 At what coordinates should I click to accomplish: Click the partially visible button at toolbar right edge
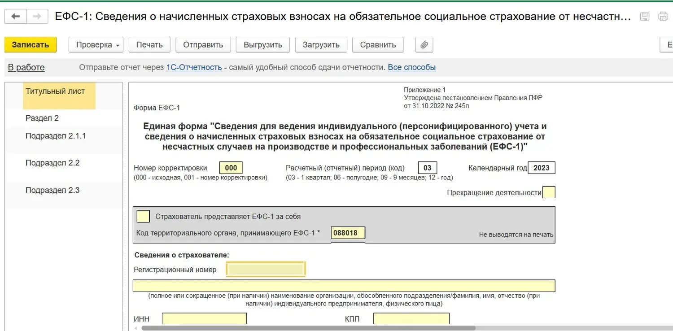coord(667,45)
